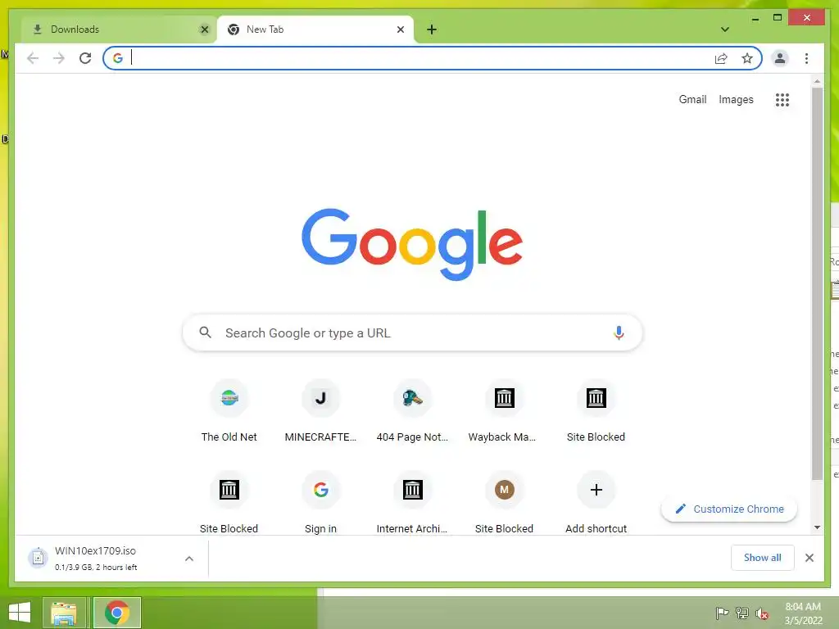Open the Gmail link
The height and width of the screenshot is (629, 839).
[x=692, y=99]
